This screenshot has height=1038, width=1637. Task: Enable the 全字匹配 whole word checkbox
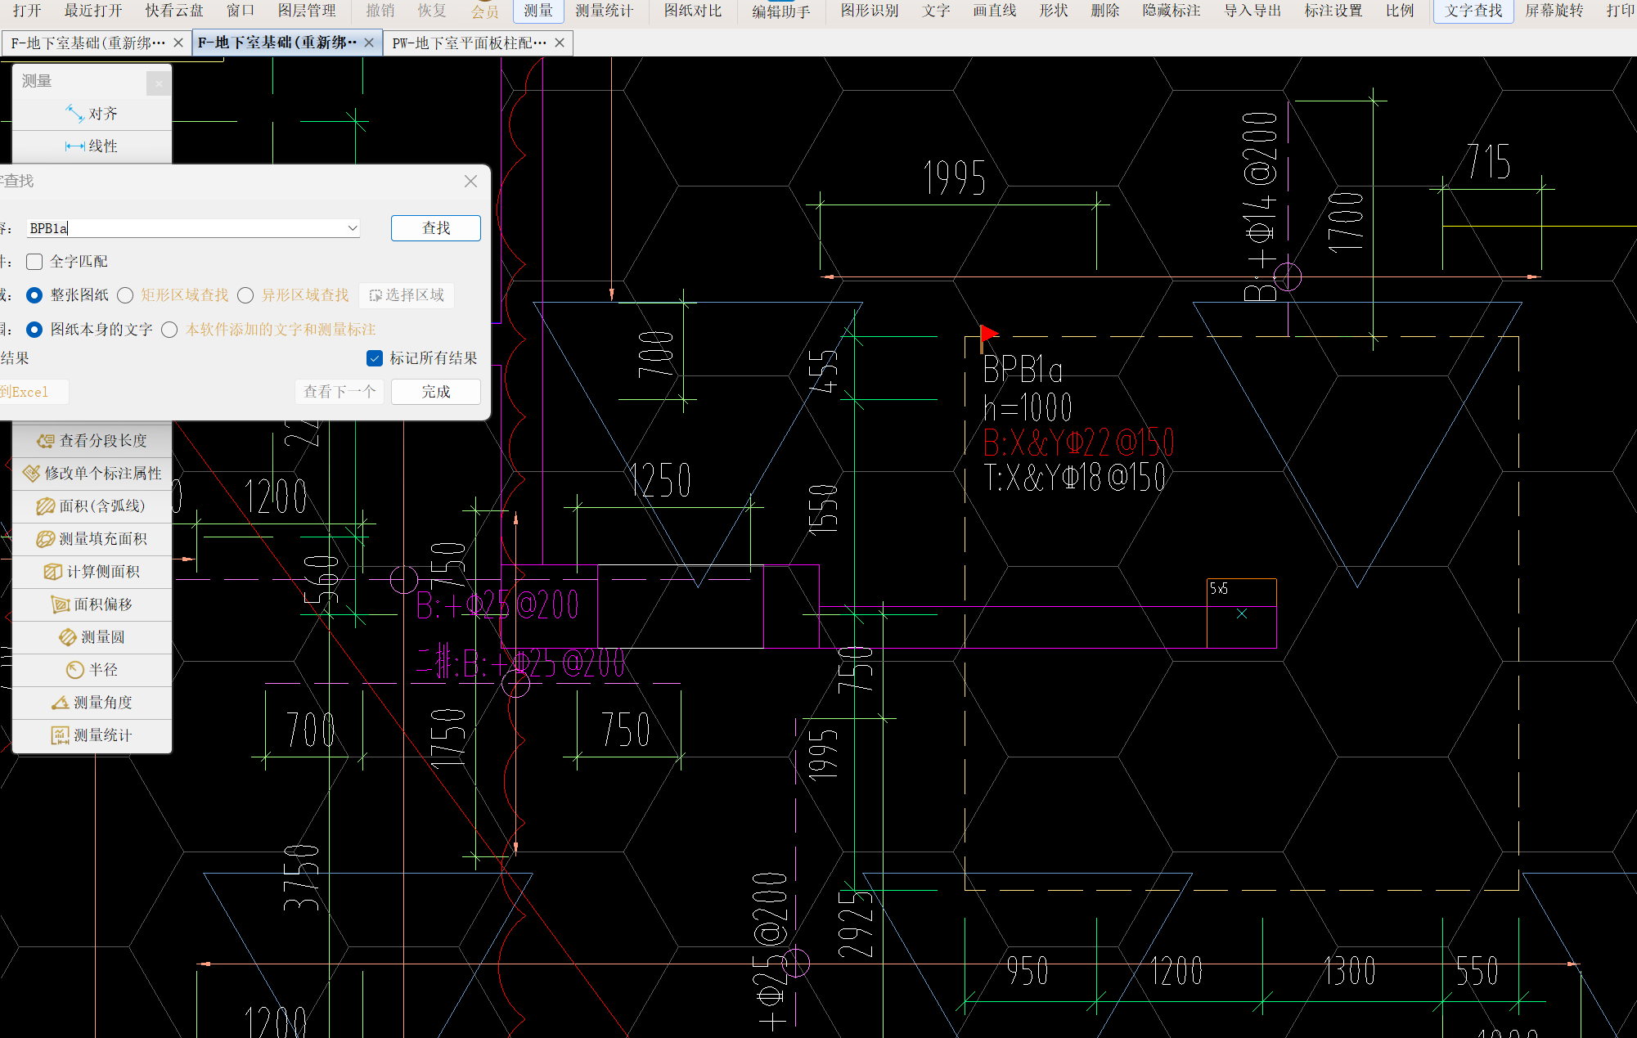tap(34, 262)
